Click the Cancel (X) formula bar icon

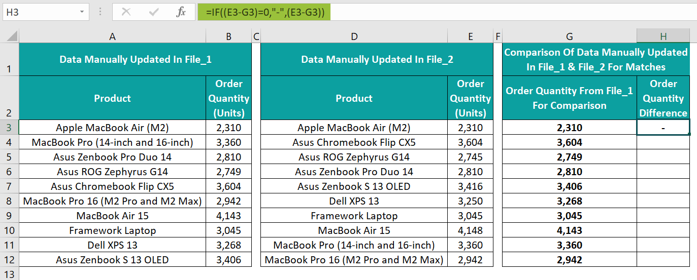(x=126, y=12)
